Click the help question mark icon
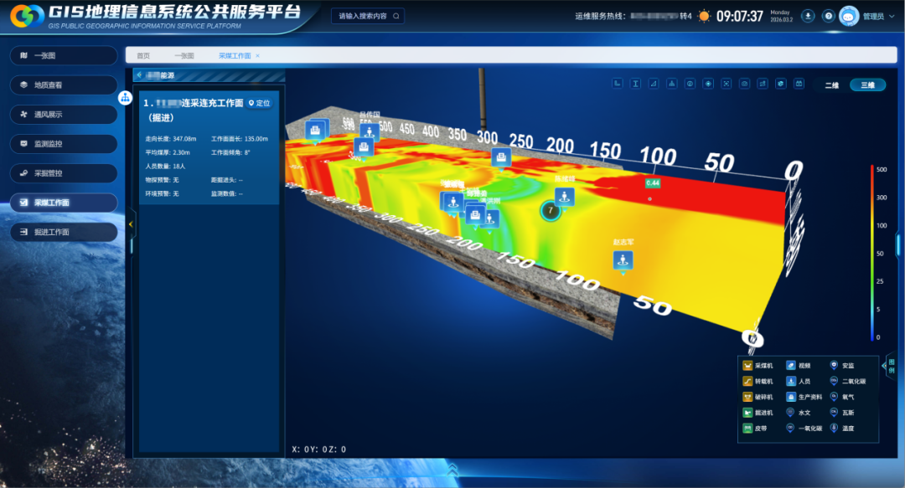The image size is (905, 488). coord(828,16)
